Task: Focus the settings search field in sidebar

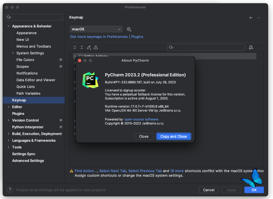Action: [34, 17]
